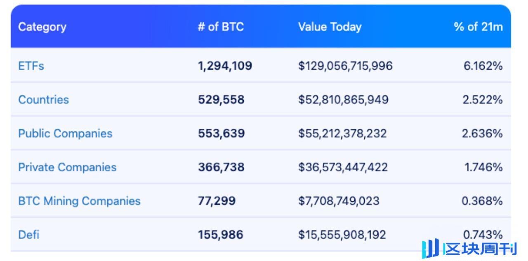This screenshot has height=261, width=528.
Task: Open the Public Companies link
Action: 65,133
